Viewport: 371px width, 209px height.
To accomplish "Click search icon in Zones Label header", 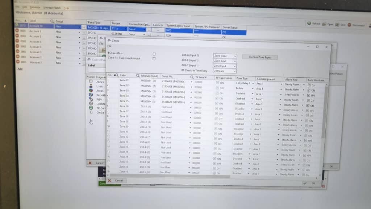I will [138, 75].
